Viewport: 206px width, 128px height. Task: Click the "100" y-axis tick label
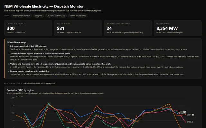13,113
